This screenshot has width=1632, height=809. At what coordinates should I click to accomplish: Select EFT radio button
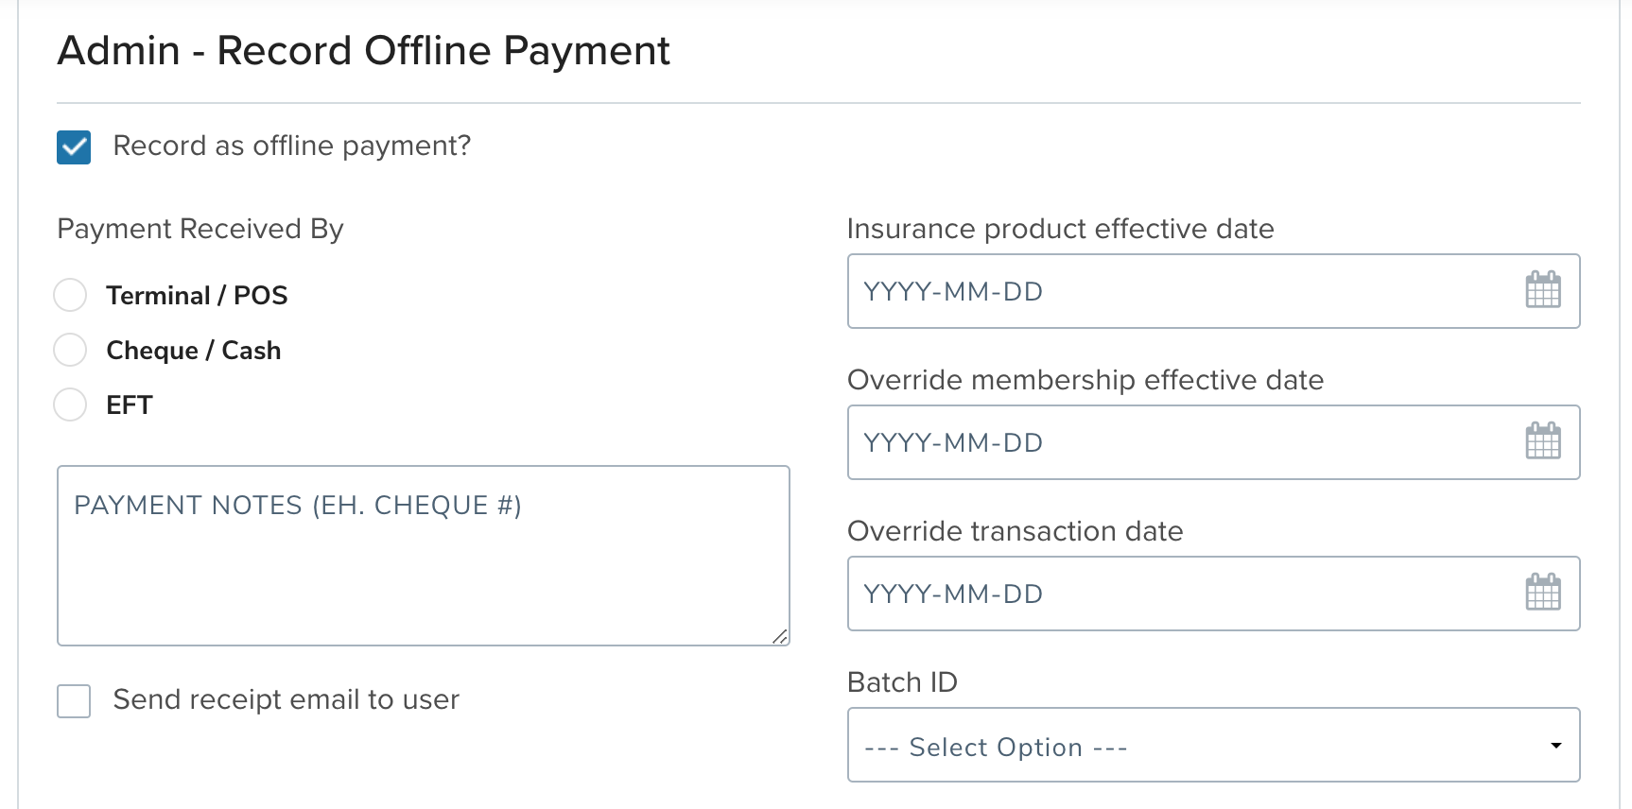pos(70,404)
